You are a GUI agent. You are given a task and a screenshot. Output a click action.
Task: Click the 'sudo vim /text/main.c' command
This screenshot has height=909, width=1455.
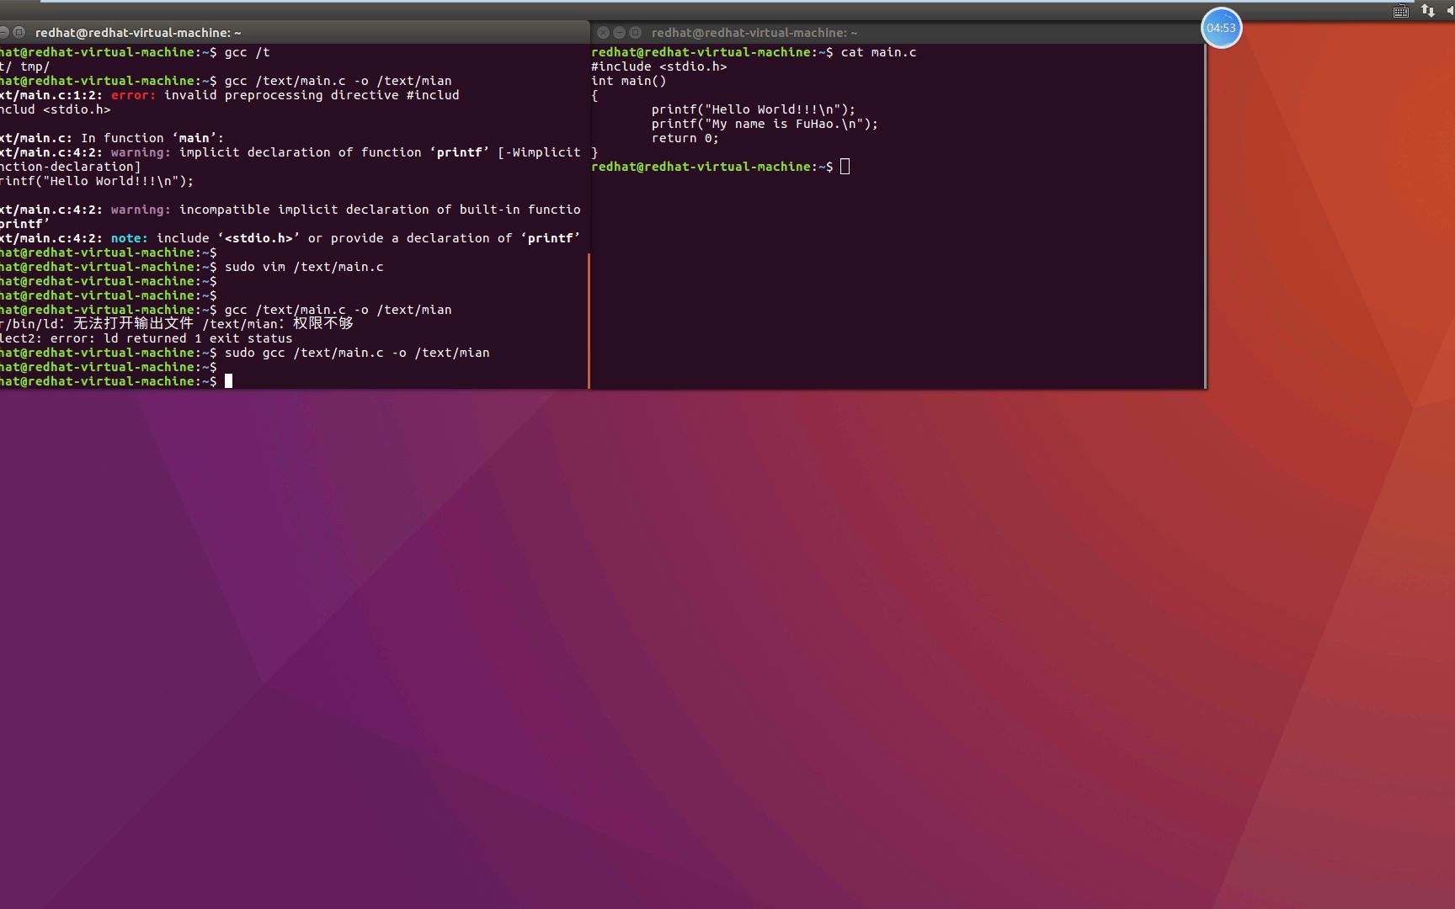(304, 267)
